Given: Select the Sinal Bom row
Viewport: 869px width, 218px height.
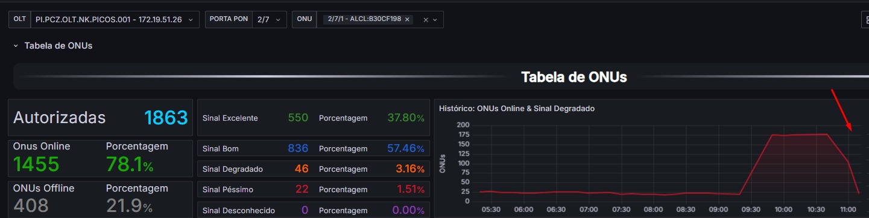Looking at the screenshot, I should (314, 148).
